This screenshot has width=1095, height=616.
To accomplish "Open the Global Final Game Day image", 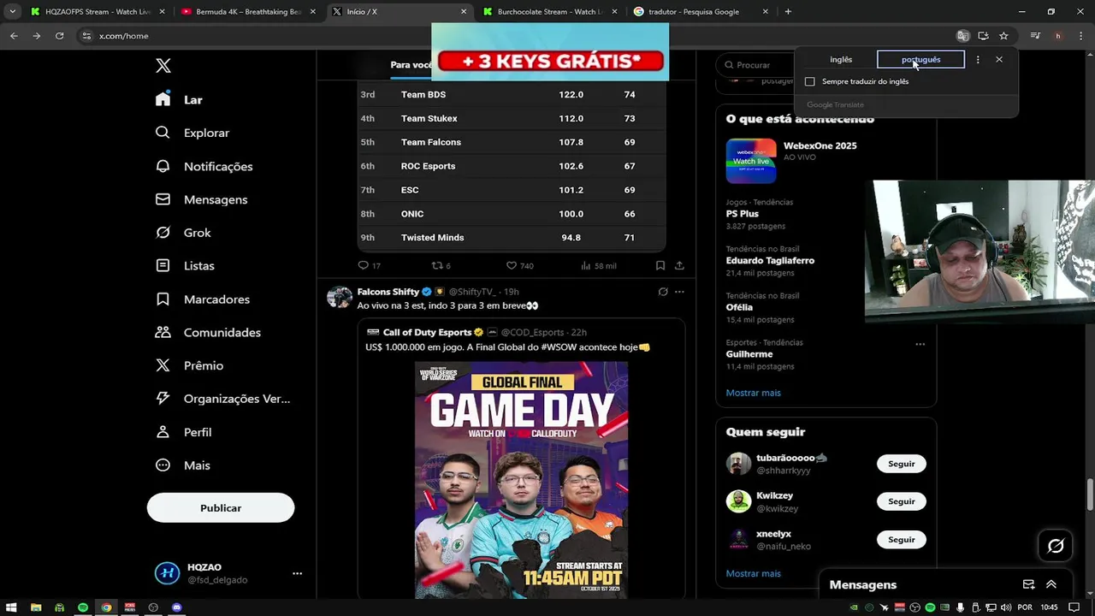I will tap(522, 480).
